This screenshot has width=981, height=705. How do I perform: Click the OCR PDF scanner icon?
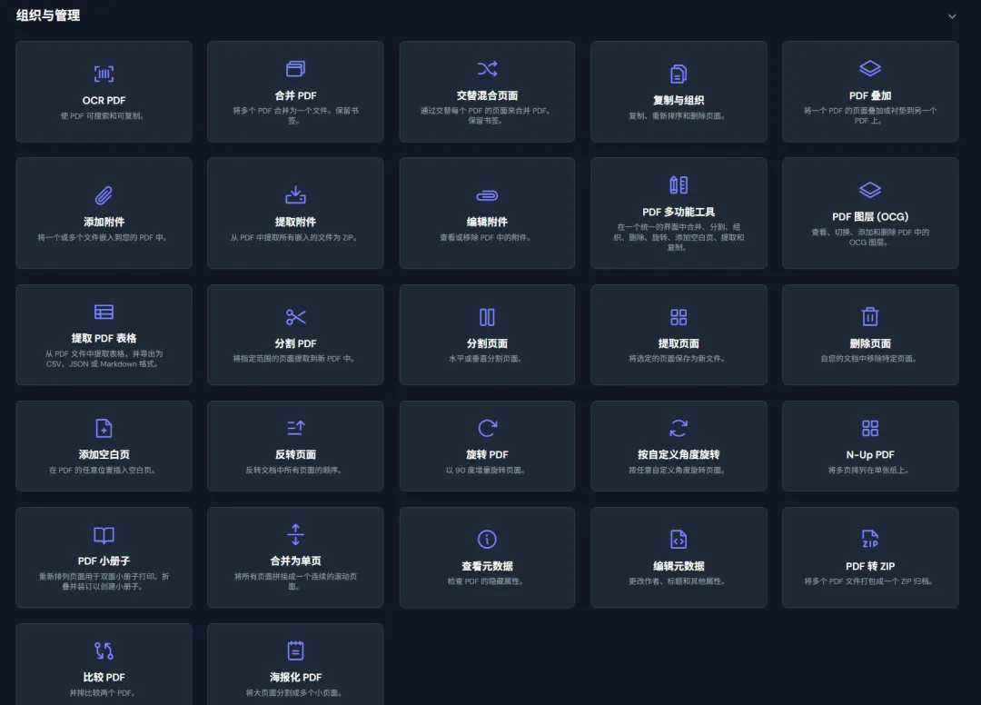pyautogui.click(x=104, y=74)
